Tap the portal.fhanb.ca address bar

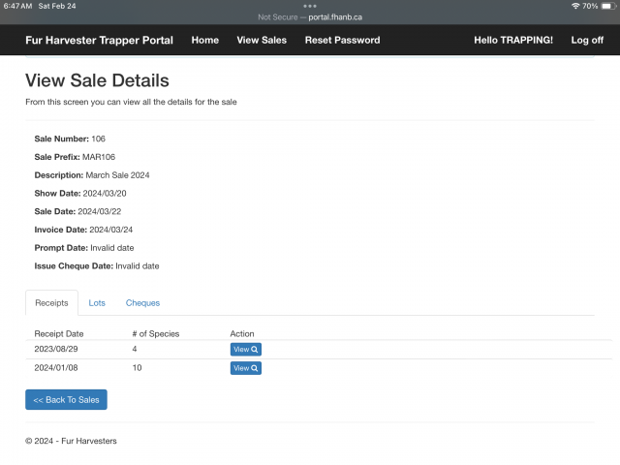coord(310,17)
